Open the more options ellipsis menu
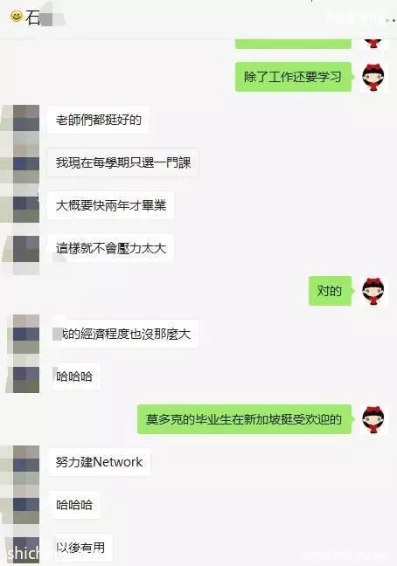Screen dimensions: 397x566 click(391, 20)
